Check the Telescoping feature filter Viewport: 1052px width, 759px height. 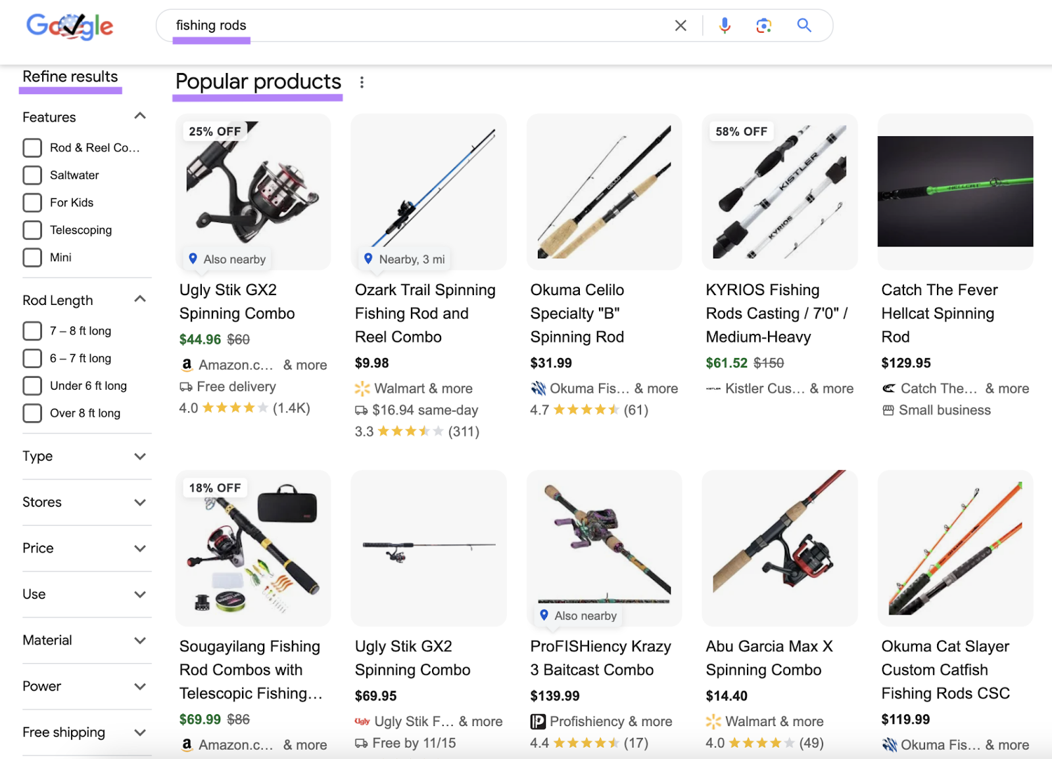[x=32, y=230]
